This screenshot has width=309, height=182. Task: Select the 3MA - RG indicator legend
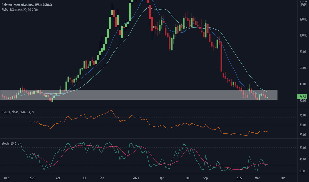20,10
